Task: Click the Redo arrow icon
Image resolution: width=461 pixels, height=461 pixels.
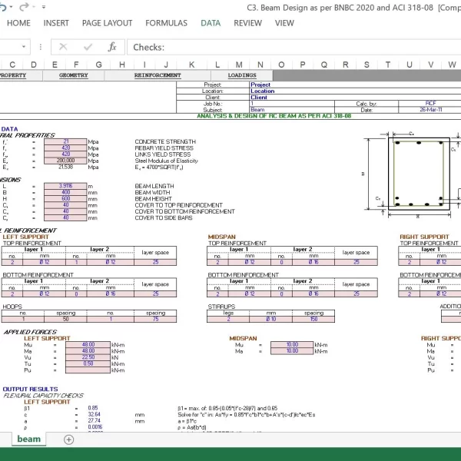Action: coord(24,6)
